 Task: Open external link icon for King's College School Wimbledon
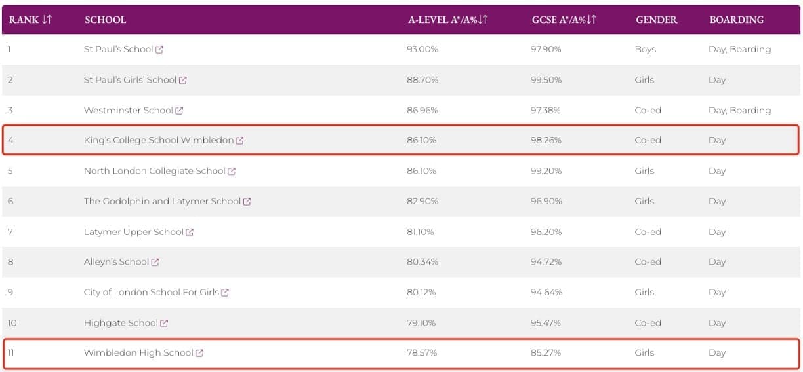click(240, 141)
